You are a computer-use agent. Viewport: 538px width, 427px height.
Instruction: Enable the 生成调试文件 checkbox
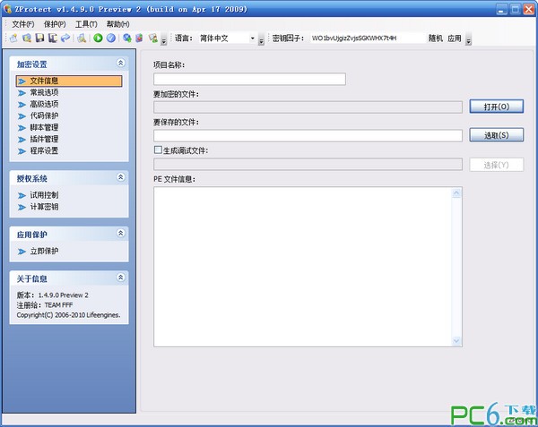158,150
